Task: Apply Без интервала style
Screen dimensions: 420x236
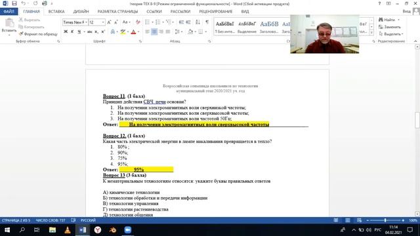Action: [225, 27]
